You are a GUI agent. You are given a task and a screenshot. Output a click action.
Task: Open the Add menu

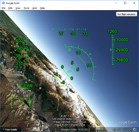(x=35, y=8)
